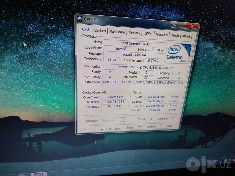Click the Cores count value
The height and width of the screenshot is (176, 235).
pos(151,119)
